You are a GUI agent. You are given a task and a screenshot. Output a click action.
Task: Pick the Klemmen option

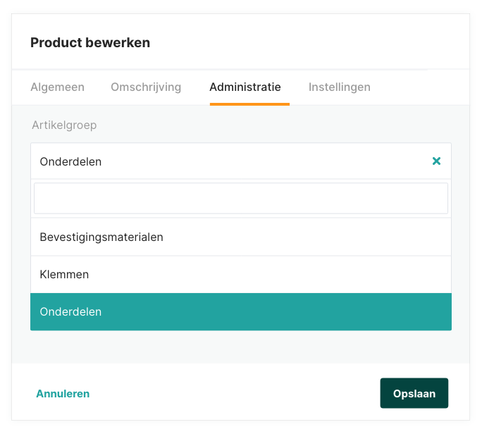64,274
